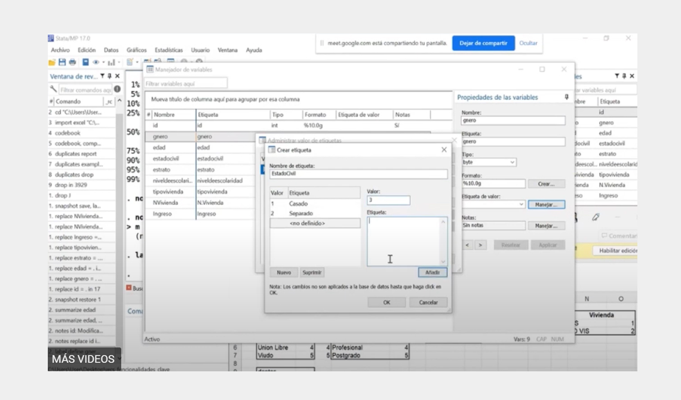Click the Nombre de etiqueta field
681x400 pixels.
click(358, 174)
